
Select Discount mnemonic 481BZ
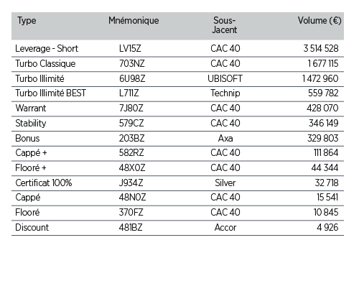(x=131, y=228)
